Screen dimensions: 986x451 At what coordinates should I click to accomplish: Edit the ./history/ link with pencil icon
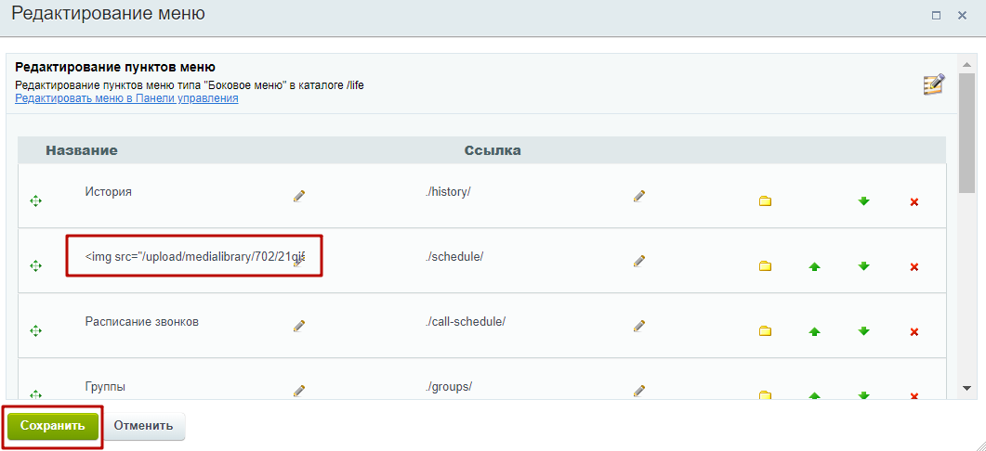click(639, 197)
